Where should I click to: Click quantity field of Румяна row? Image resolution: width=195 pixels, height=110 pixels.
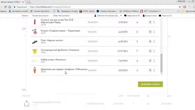(x=150, y=32)
